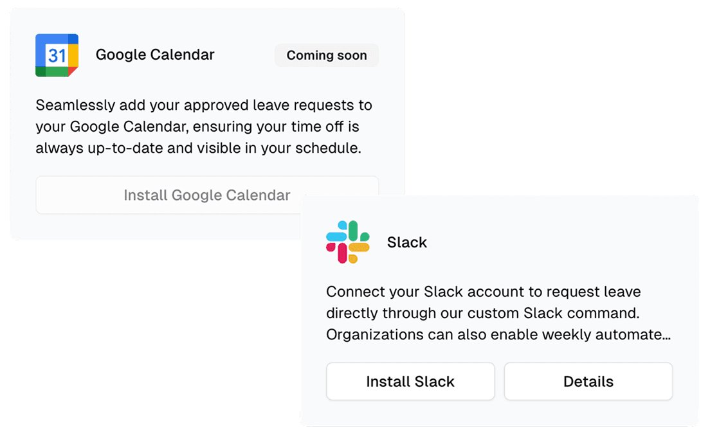
Task: Enable the Slack integration card
Action: pyautogui.click(x=410, y=381)
